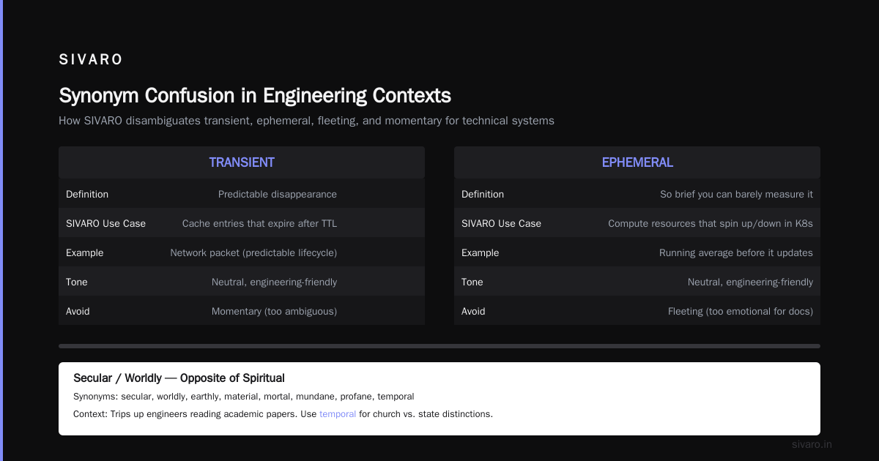Screen dimensions: 879x461
Task: Click the subtitle about SIVARO disambiguation
Action: click(306, 121)
